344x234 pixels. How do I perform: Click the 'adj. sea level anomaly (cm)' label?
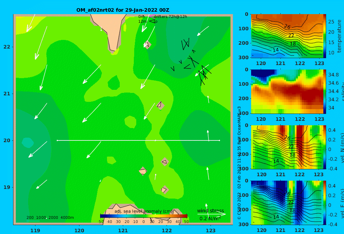click(143, 211)
